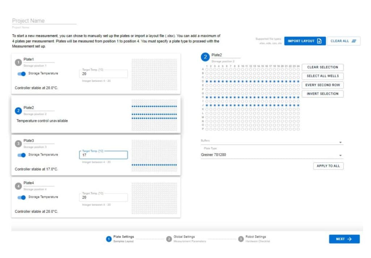Click the Plate3 Target Temp input field
Image resolution: width=371 pixels, height=258 pixels.
coord(103,155)
